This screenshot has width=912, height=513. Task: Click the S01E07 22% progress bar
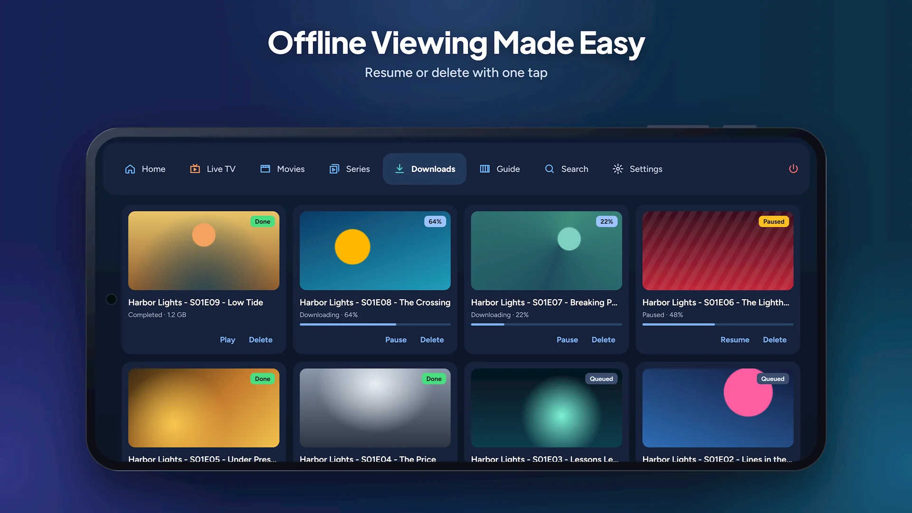pos(546,324)
